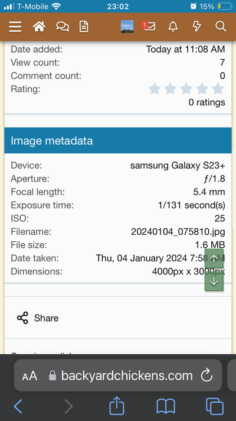View alerts bell icon
This screenshot has width=236, height=421.
click(173, 27)
